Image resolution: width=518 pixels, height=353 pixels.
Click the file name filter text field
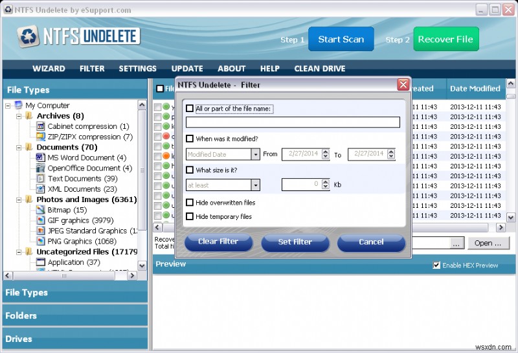[293, 122]
